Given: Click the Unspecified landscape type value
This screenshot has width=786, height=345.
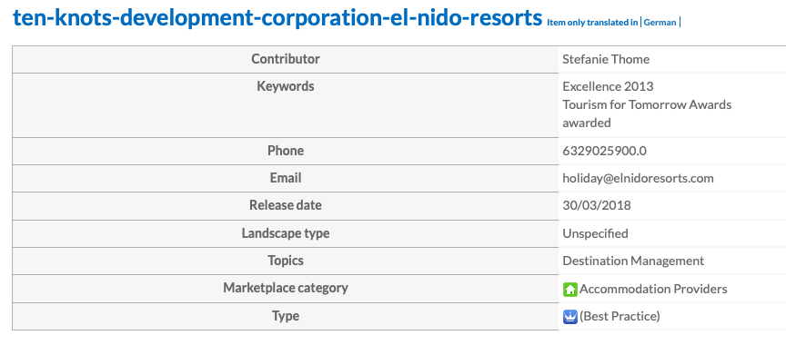Looking at the screenshot, I should coord(595,233).
